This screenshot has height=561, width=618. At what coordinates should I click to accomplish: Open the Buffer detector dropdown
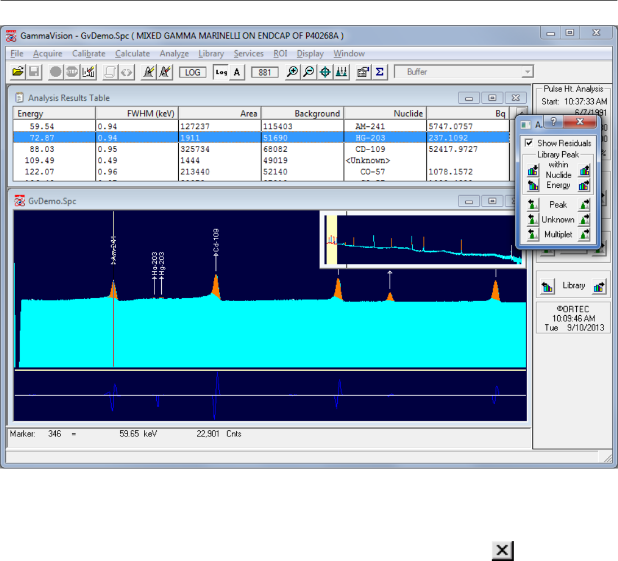pyautogui.click(x=527, y=72)
